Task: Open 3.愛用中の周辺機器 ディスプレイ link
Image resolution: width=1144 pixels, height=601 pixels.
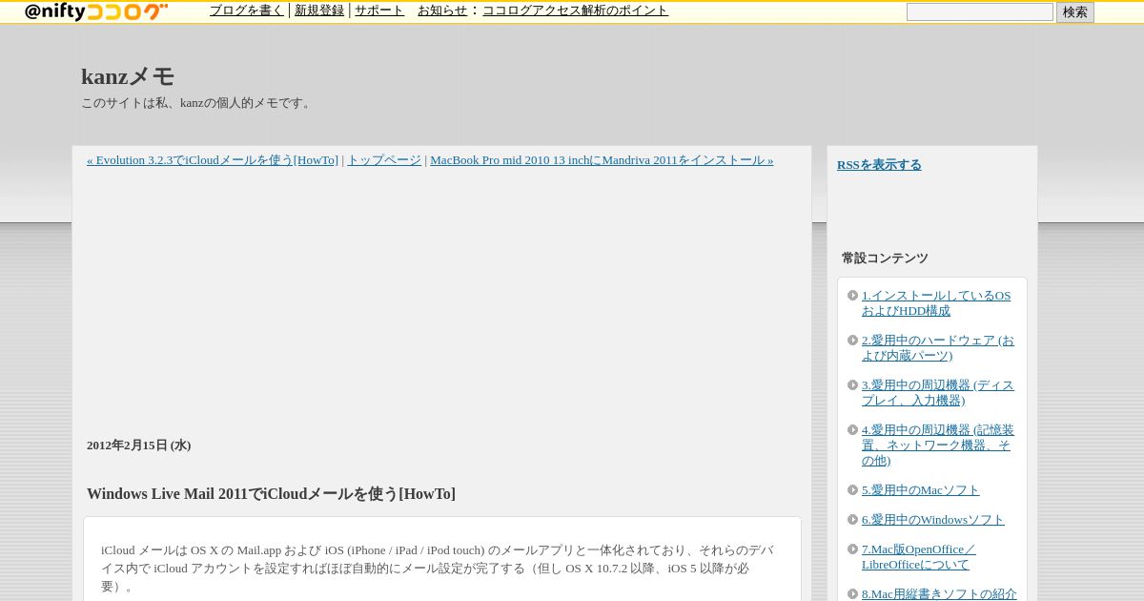Action: (938, 393)
